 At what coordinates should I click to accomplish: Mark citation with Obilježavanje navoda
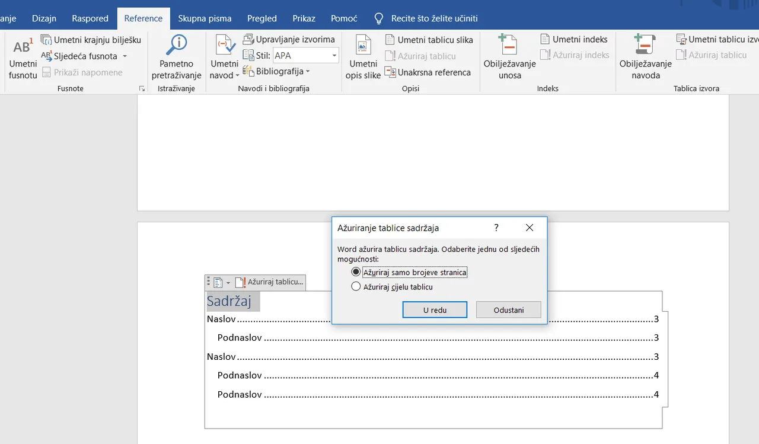(x=645, y=58)
